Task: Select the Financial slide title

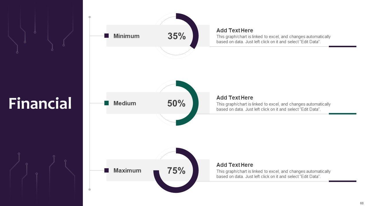Action: [x=40, y=103]
